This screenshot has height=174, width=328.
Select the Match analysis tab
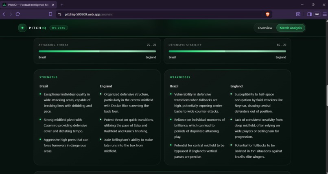point(291,28)
